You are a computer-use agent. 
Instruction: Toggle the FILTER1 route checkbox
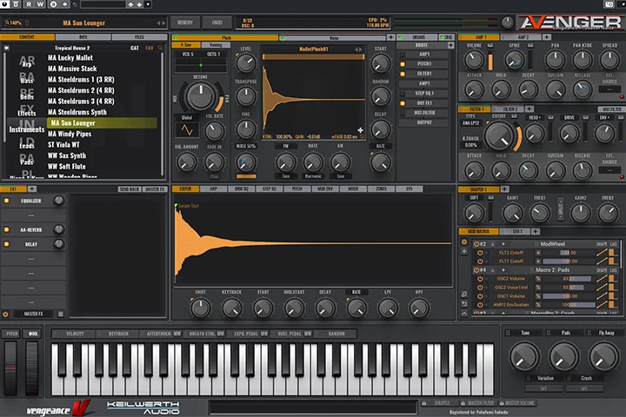(403, 74)
